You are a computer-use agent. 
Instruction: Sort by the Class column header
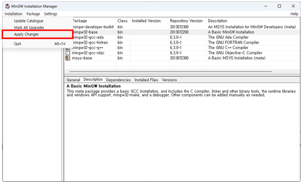coord(123,21)
